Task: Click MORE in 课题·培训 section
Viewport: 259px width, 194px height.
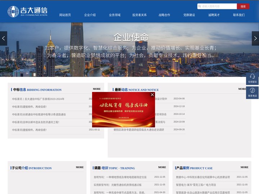Action: (162, 167)
